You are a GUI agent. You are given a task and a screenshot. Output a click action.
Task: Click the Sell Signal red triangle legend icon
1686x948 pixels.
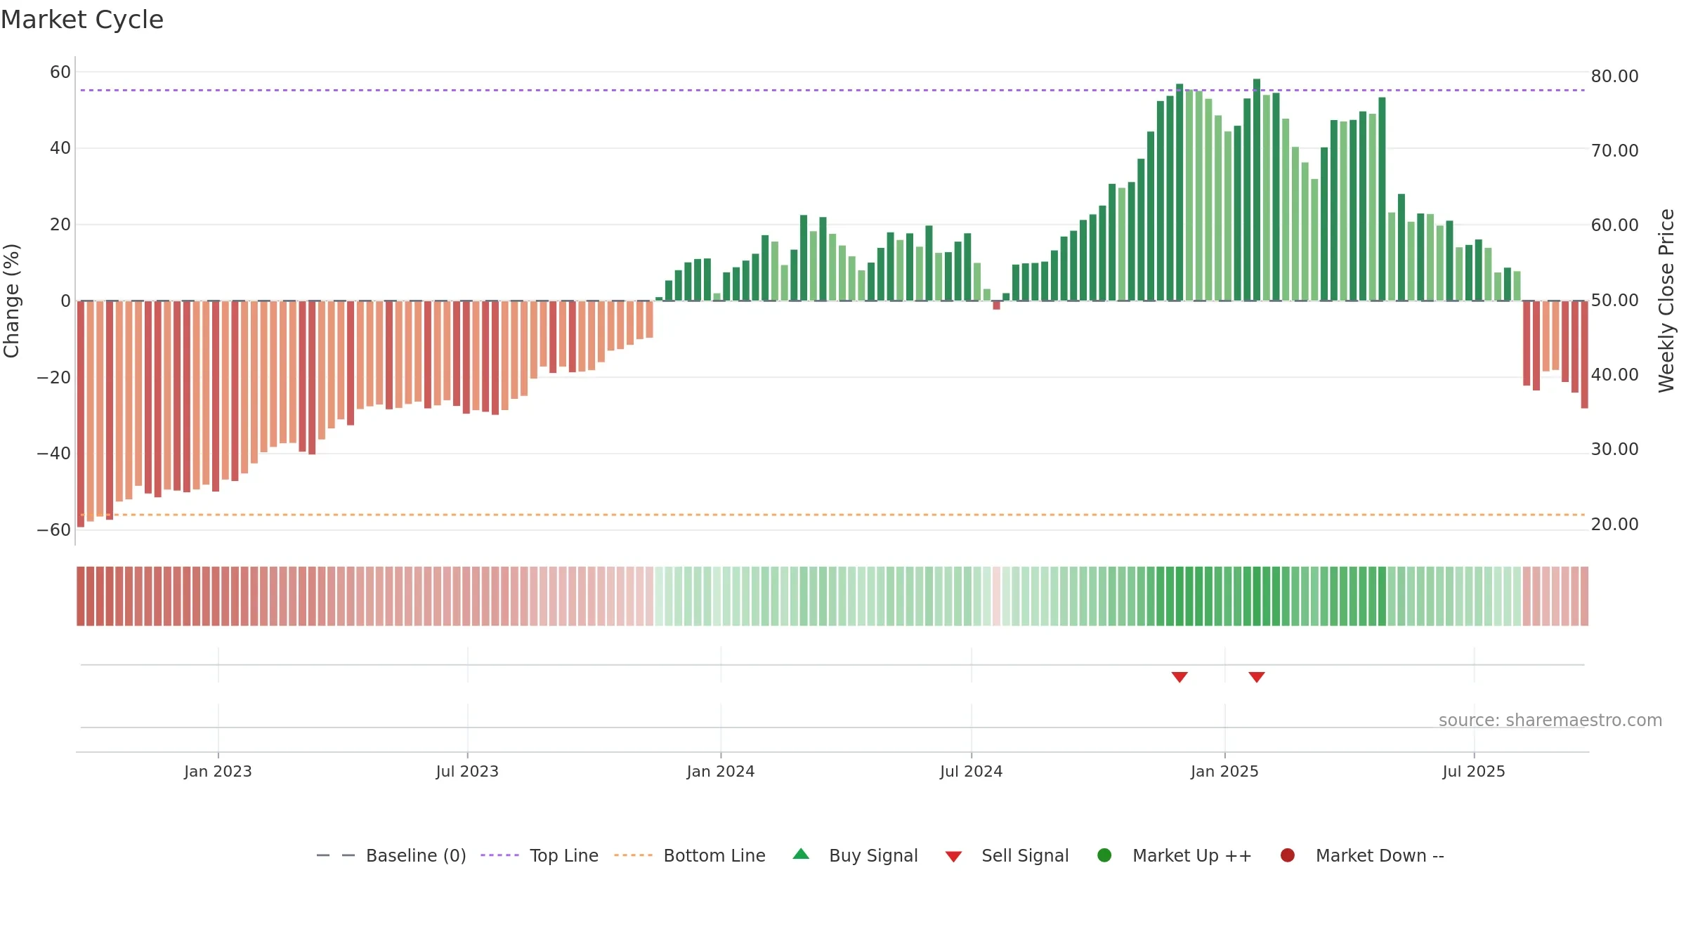coord(953,857)
